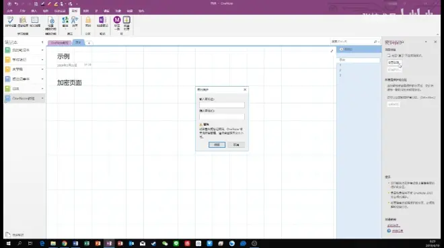Switch to the 视图 (View) ribbon tab
444x248 pixels.
coord(86,11)
